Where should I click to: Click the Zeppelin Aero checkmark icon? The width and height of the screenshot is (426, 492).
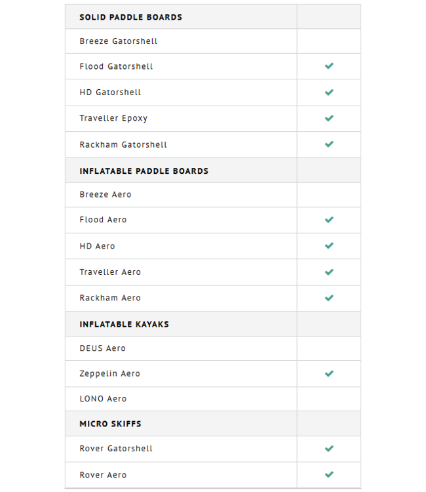click(329, 373)
